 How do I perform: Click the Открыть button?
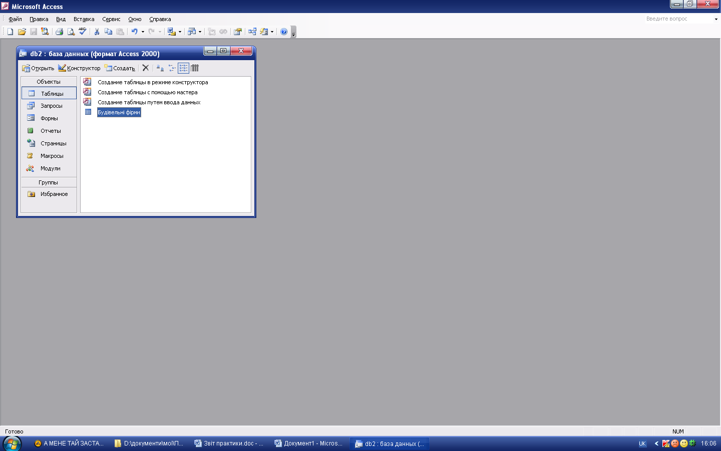tap(38, 68)
